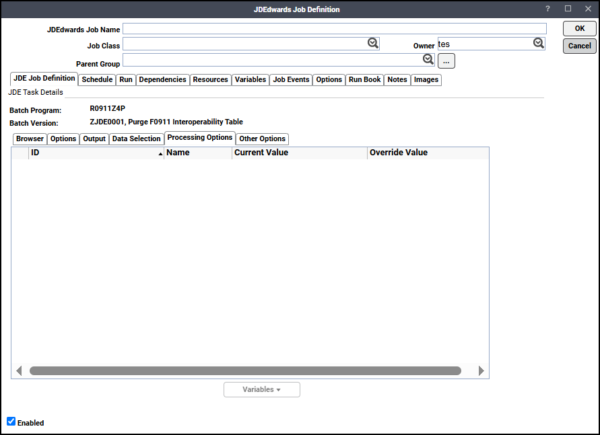Viewport: 600px width, 435px height.
Task: Select the Browser sub-tab
Action: [30, 139]
